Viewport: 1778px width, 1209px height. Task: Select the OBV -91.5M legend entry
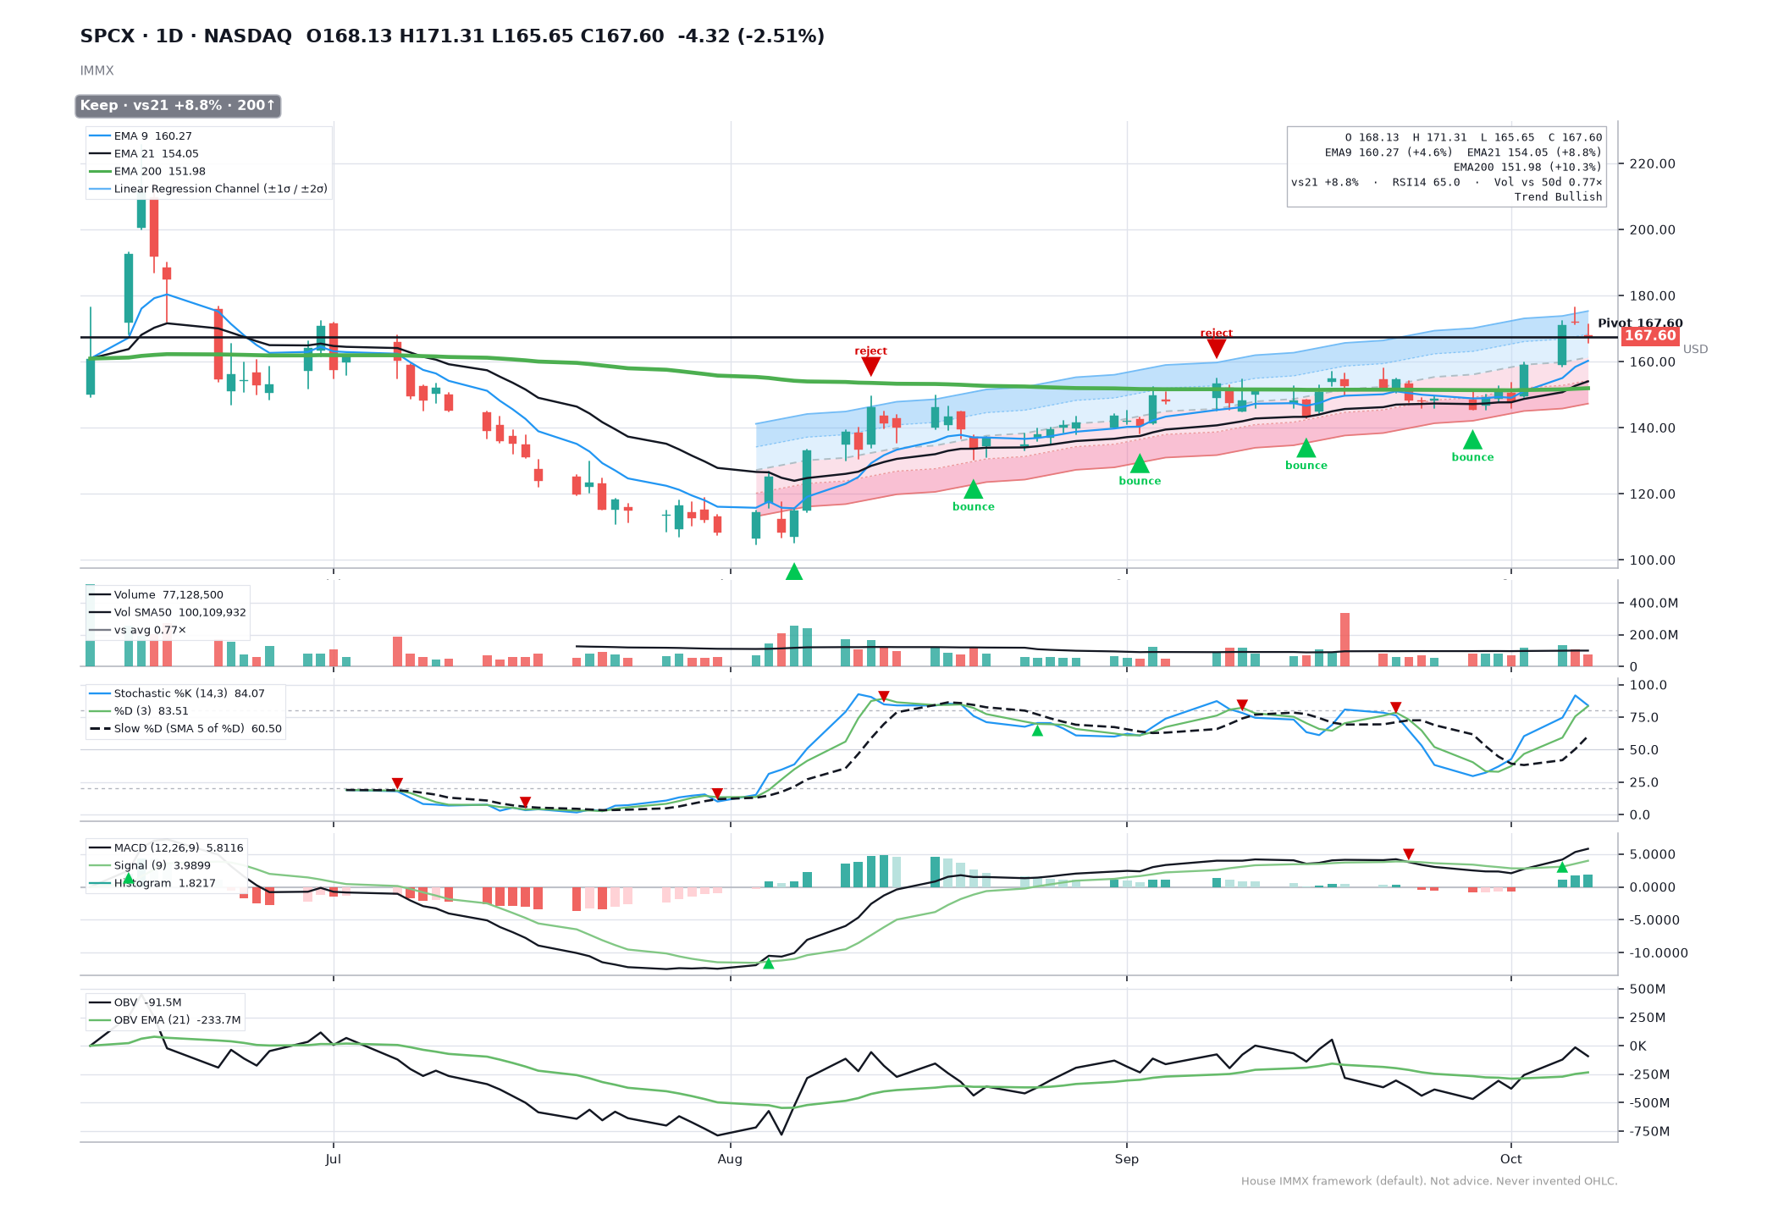point(135,1002)
